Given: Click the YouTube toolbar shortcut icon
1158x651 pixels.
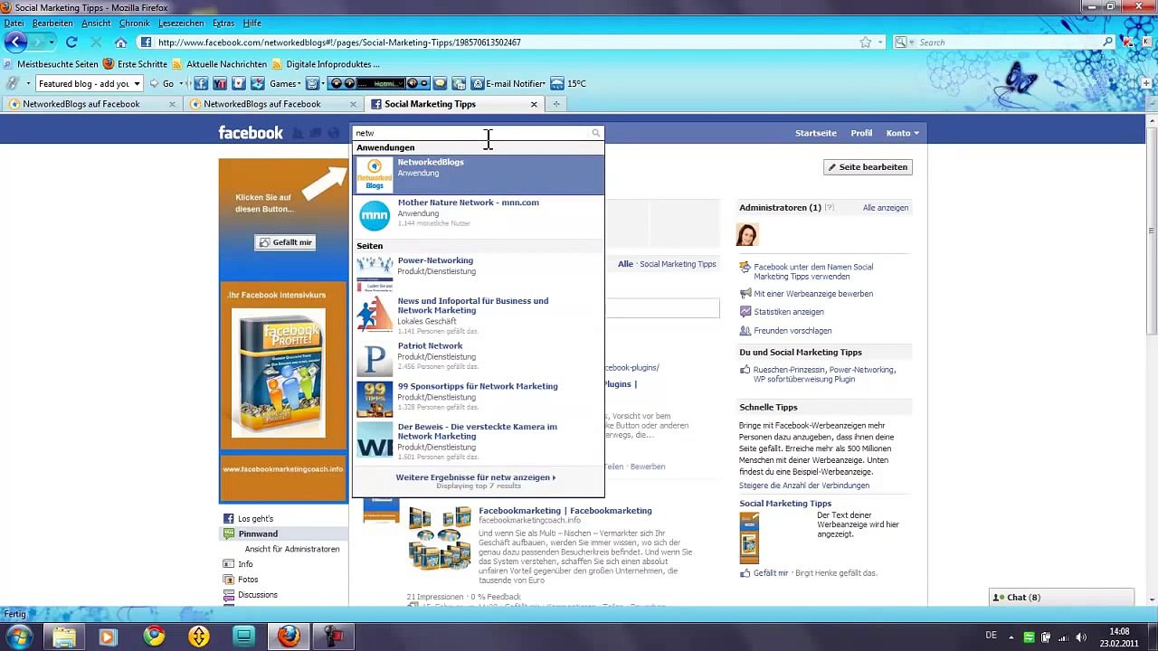Looking at the screenshot, I should (219, 83).
